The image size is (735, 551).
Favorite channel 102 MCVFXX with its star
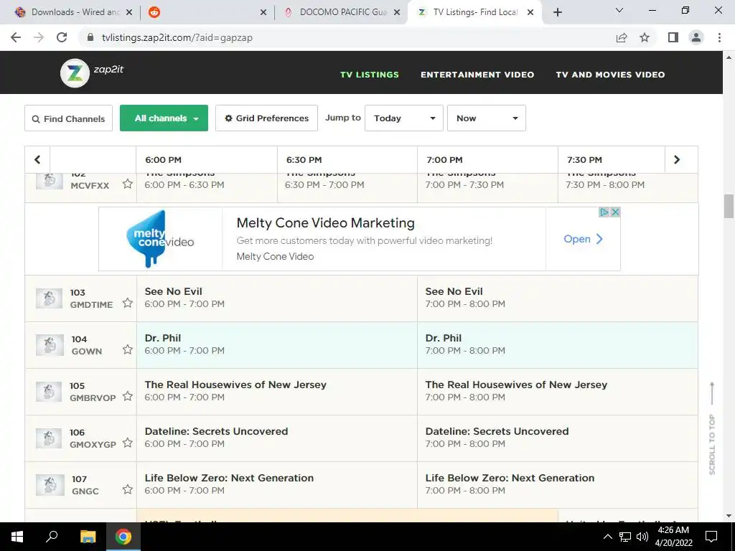[x=128, y=184]
